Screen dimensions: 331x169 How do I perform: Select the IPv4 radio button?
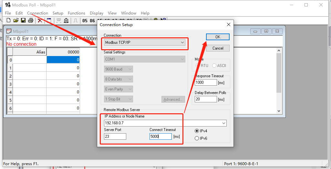(x=197, y=131)
